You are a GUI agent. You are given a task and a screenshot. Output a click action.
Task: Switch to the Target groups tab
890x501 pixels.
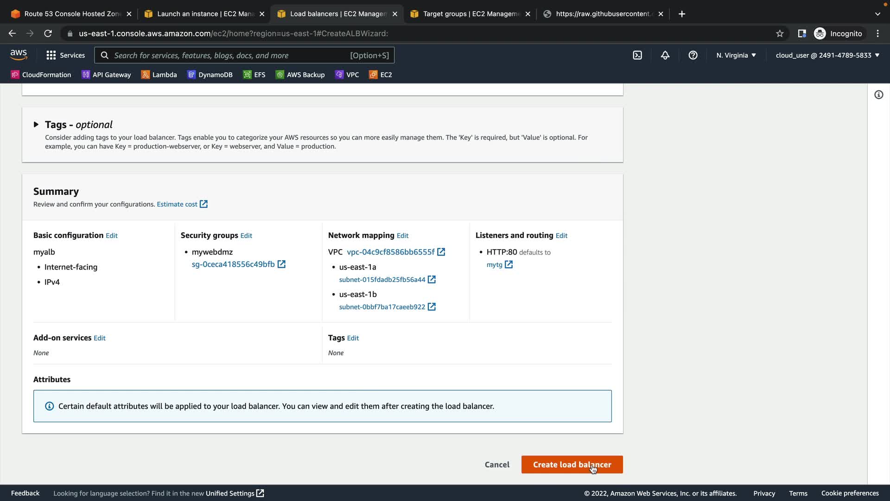tap(470, 14)
